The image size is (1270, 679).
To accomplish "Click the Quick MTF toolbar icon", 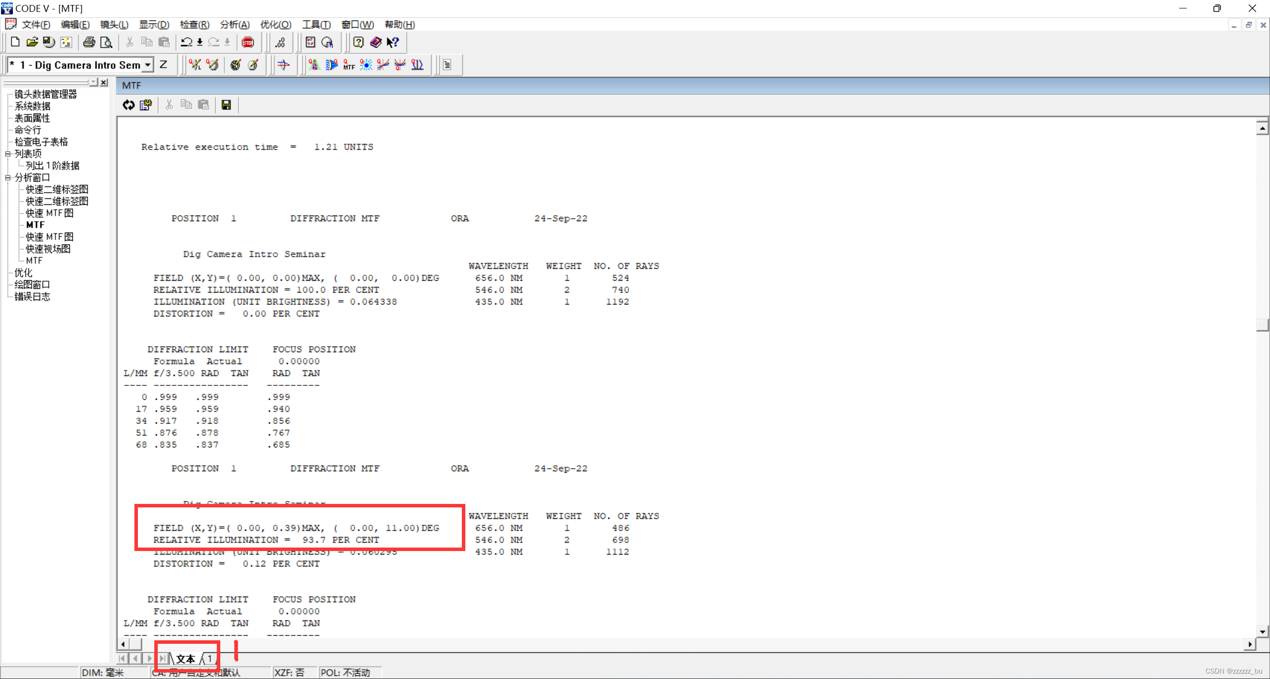I will click(x=349, y=65).
